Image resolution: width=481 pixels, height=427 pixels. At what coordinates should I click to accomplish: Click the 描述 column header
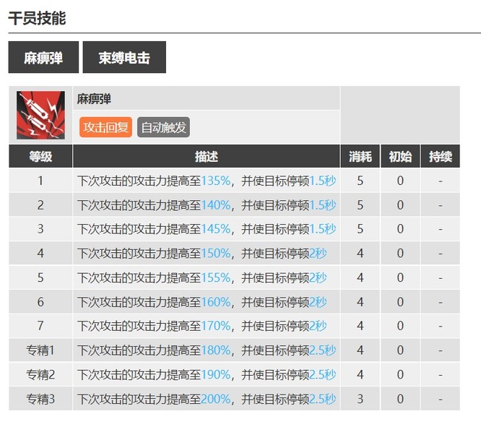point(207,156)
